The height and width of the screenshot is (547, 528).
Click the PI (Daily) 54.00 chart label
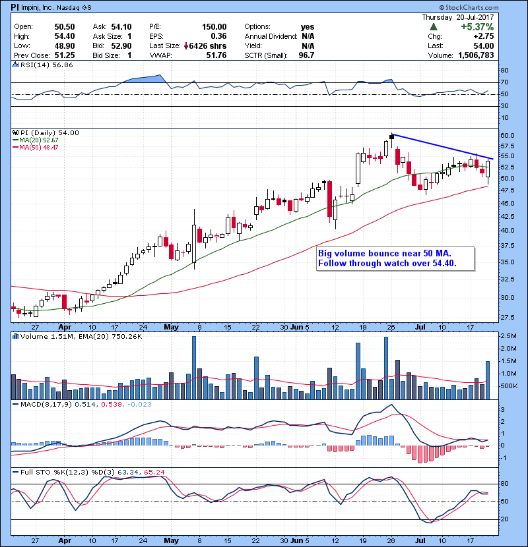coord(49,132)
